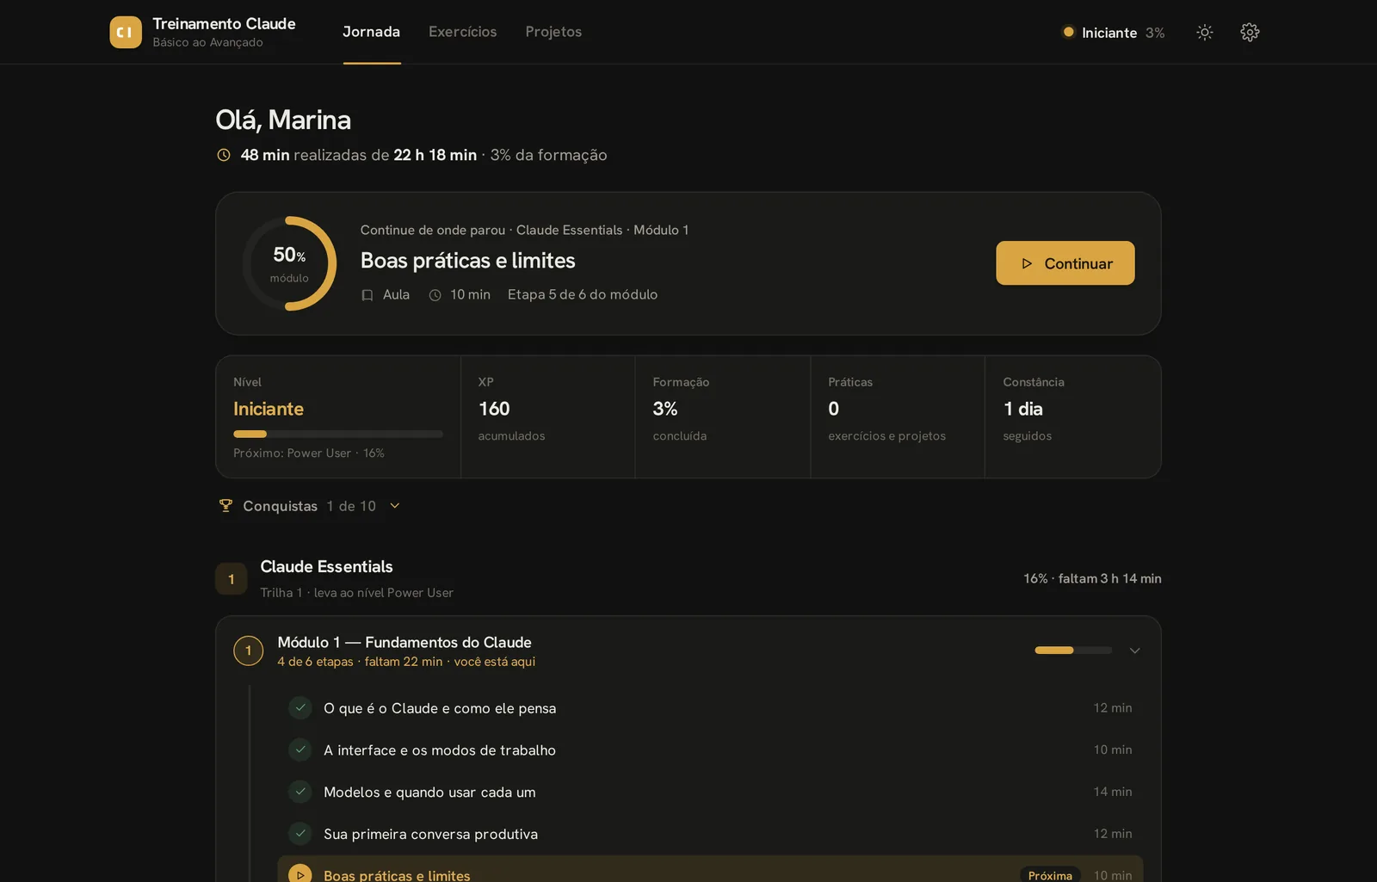Click the Iniciante 3% level indicator in header
The image size is (1377, 882).
pos(1114,33)
